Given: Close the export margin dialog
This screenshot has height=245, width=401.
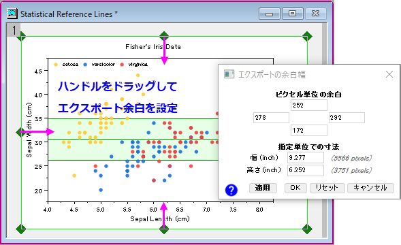Looking at the screenshot, I should (x=389, y=74).
